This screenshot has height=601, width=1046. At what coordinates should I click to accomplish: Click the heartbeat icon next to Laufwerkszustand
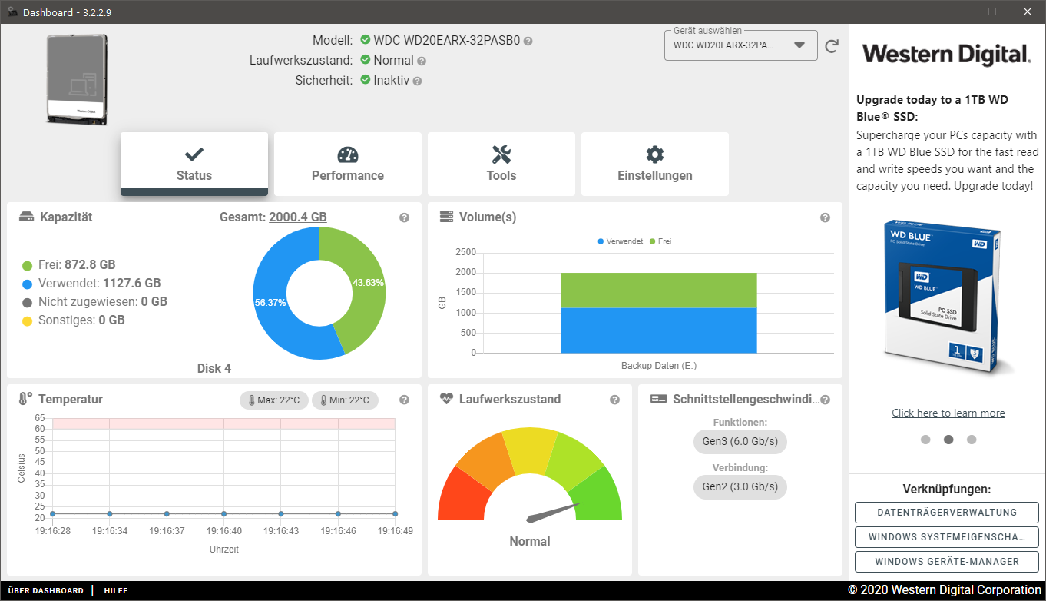446,399
